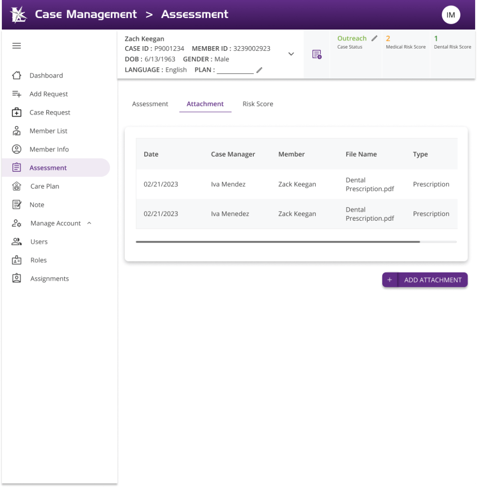Open Assignments in the sidebar
The width and height of the screenshot is (477, 487).
coord(50,279)
